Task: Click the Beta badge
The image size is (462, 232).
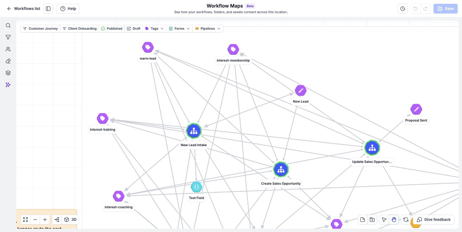Action: 250,6
